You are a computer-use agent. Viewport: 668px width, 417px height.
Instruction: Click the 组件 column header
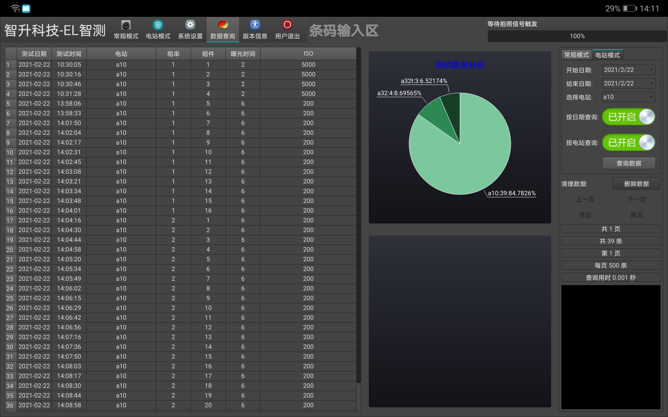pos(208,54)
